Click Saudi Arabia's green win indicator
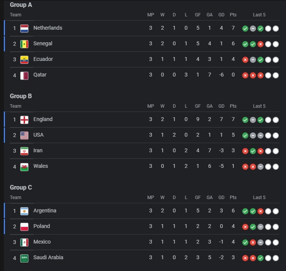 (261, 258)
